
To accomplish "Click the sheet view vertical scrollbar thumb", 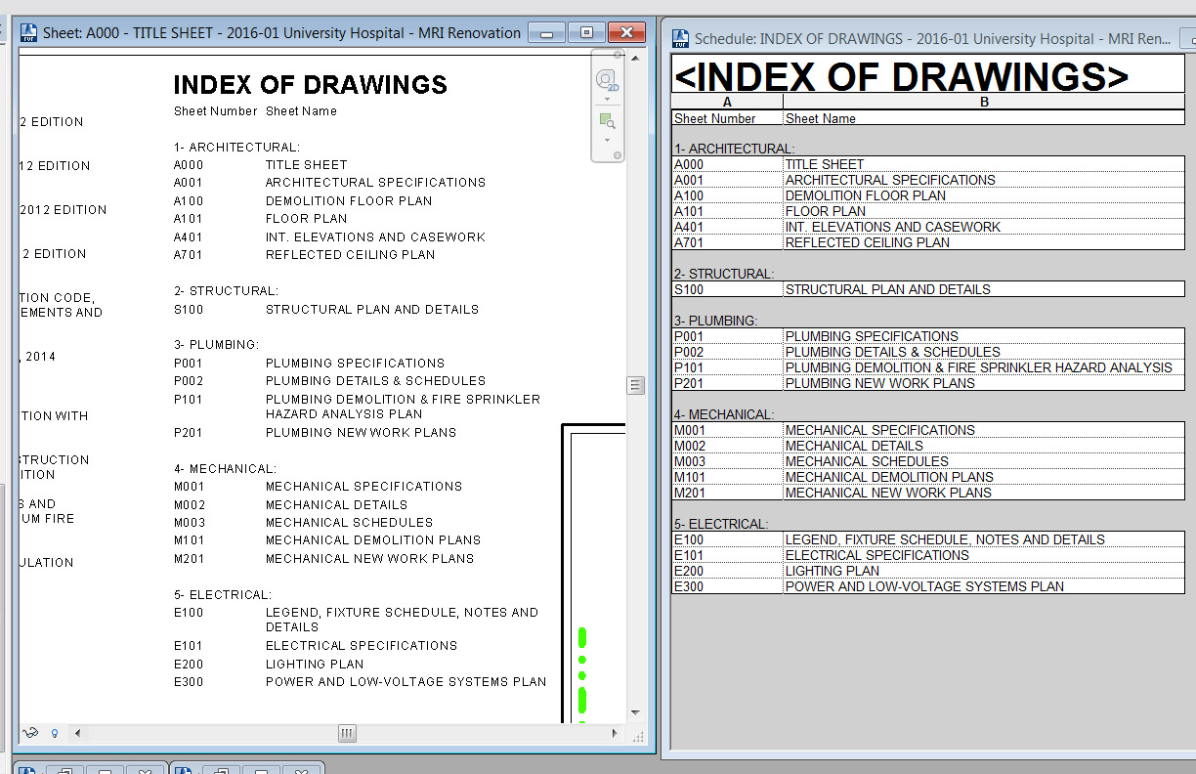I will [x=636, y=385].
